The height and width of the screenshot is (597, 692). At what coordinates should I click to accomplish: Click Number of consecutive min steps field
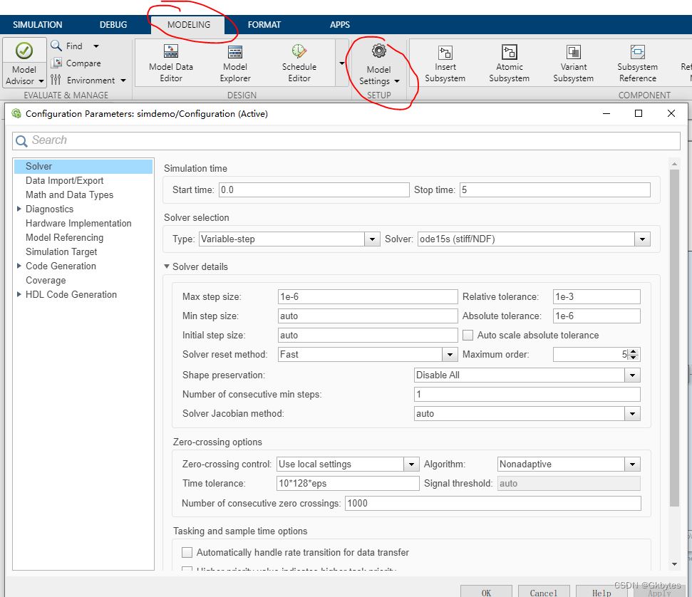click(x=527, y=394)
